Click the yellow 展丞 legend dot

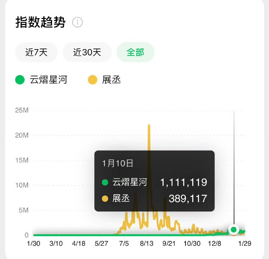point(92,80)
